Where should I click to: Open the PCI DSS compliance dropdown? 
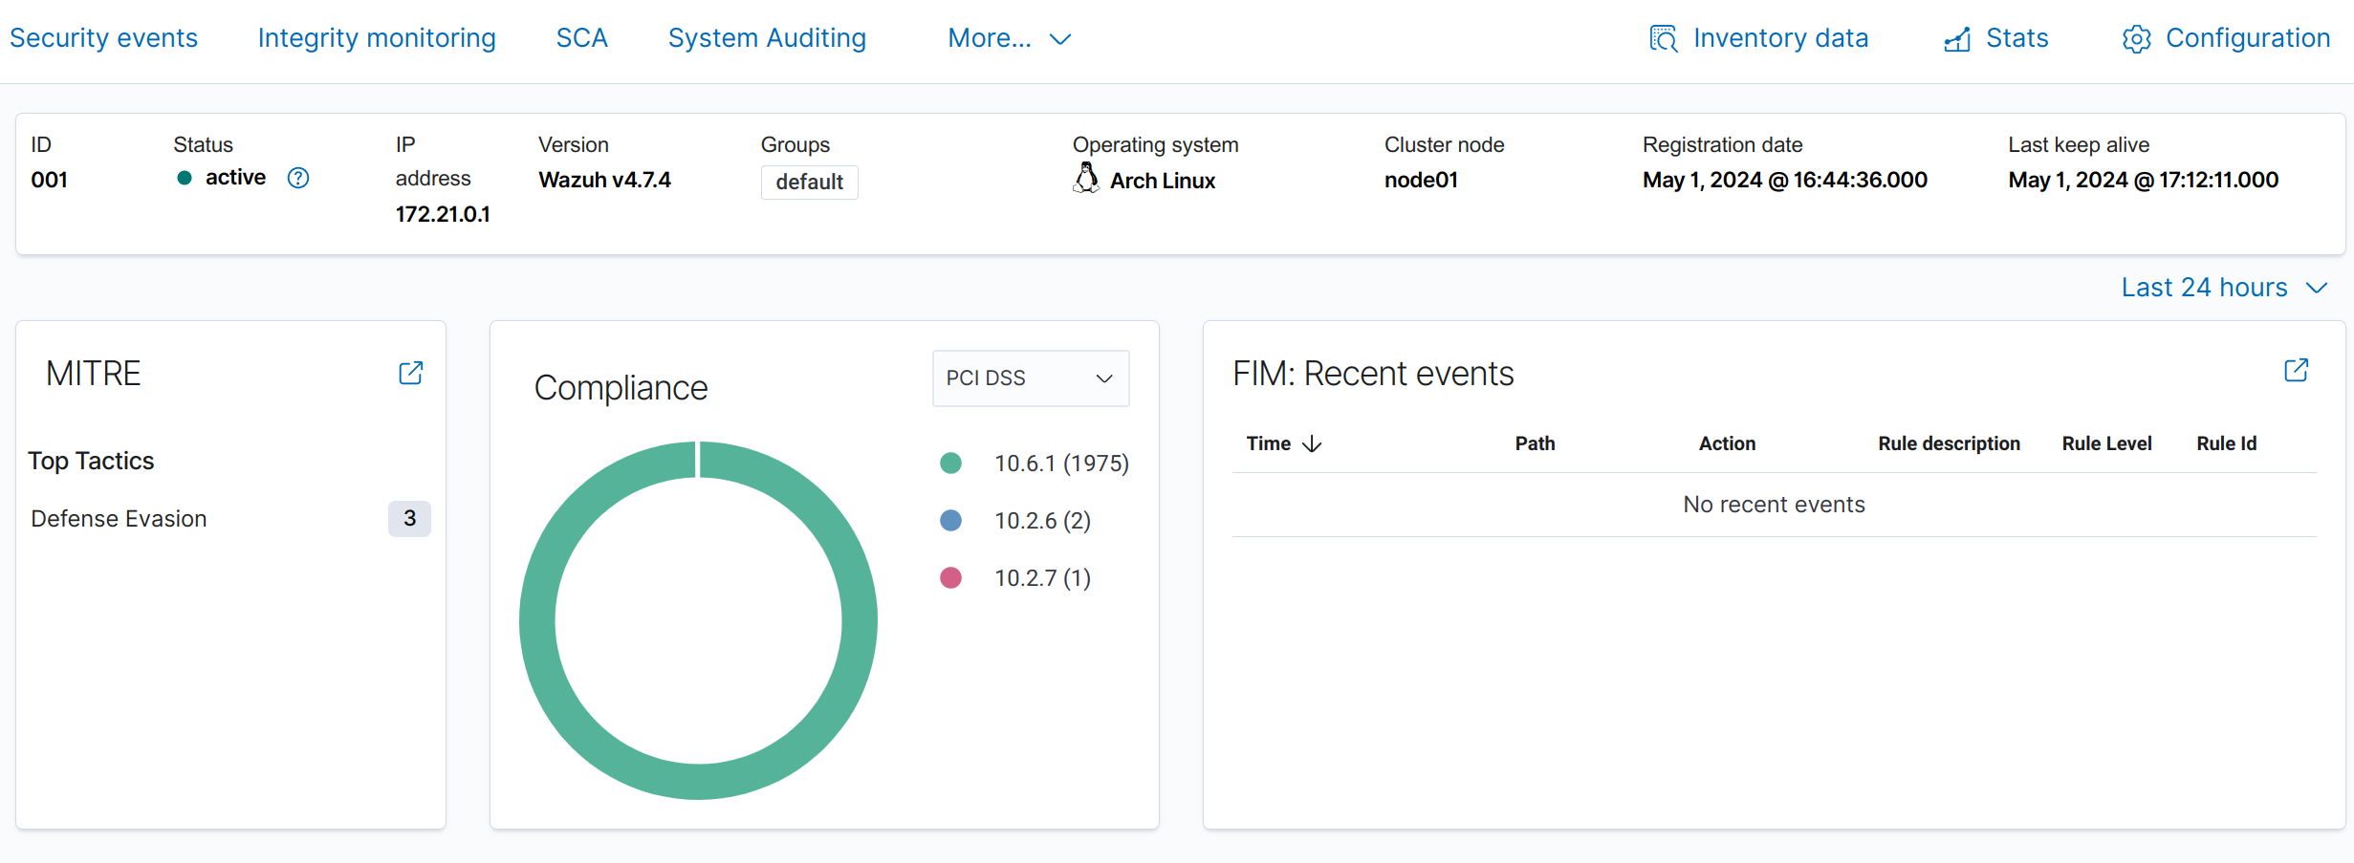(1030, 378)
